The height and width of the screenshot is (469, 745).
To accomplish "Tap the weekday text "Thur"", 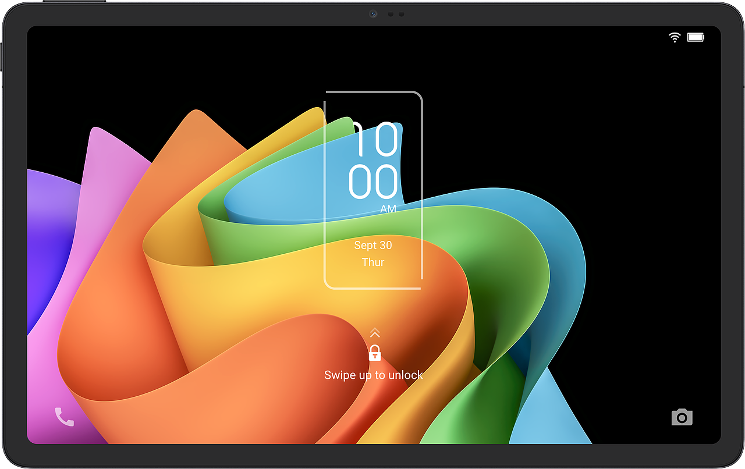I will coord(373,262).
